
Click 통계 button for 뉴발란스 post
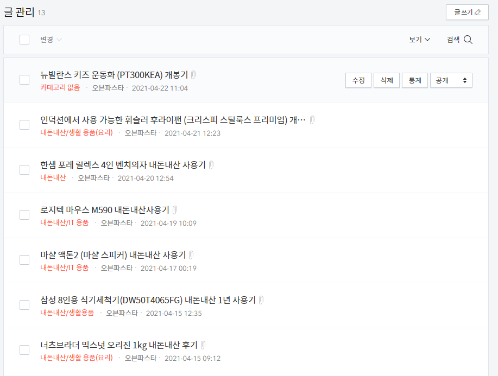[415, 80]
